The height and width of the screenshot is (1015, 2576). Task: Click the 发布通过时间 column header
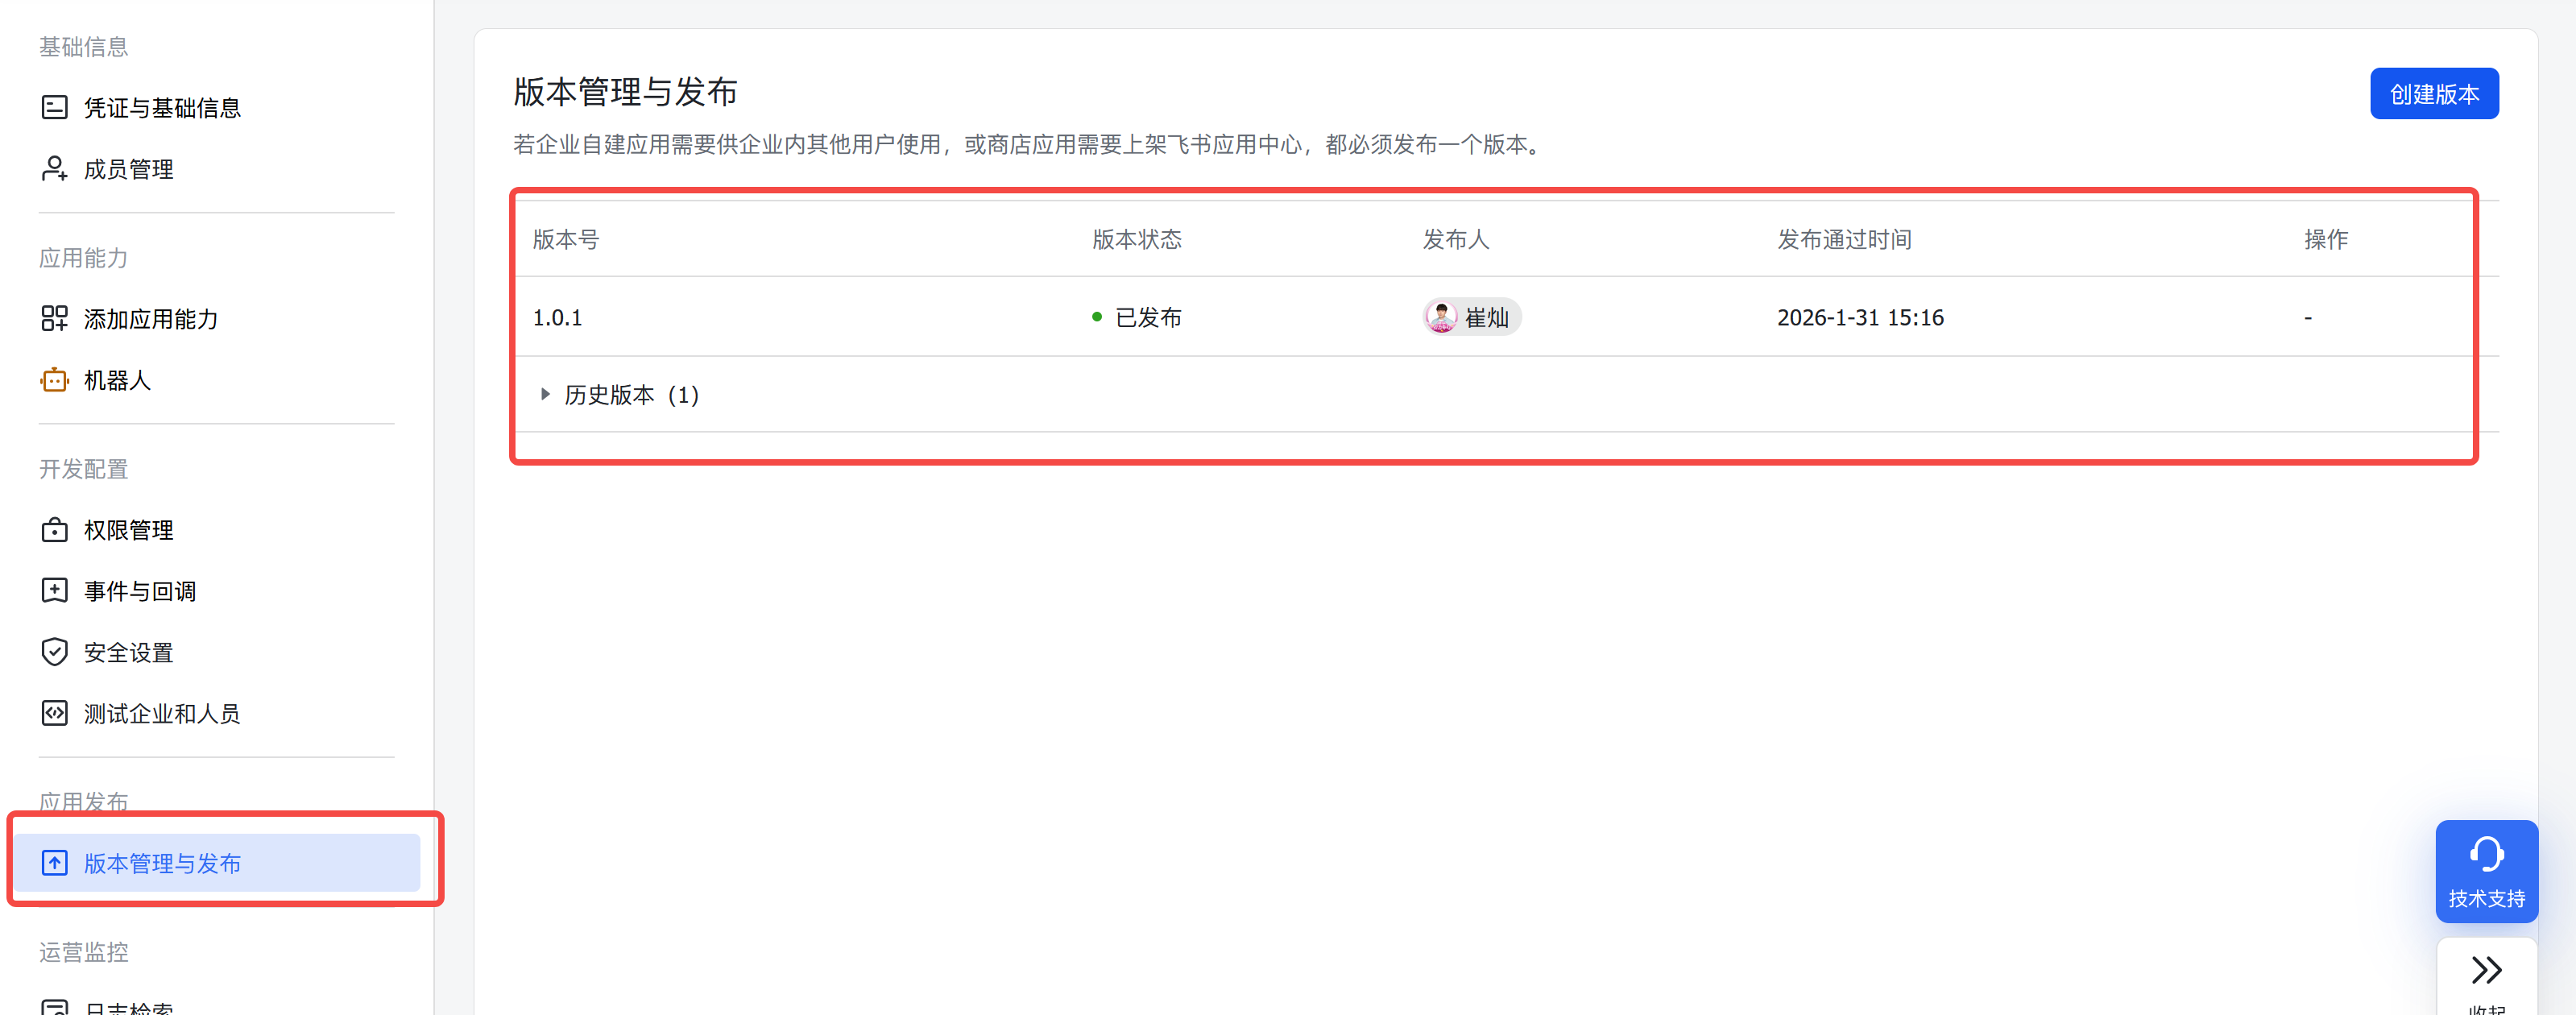click(1843, 239)
